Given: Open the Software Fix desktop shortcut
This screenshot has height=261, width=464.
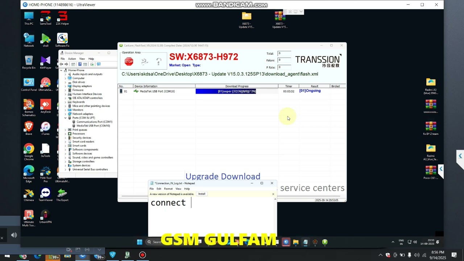Looking at the screenshot, I should click(x=62, y=40).
